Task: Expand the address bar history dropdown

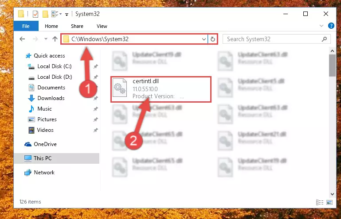Action: 204,39
